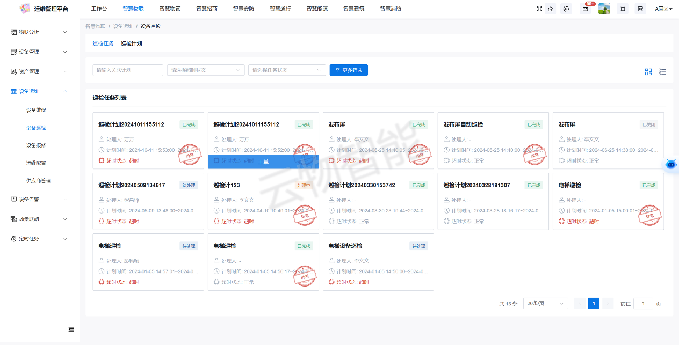Open 智慧招商 top navigation item
The height and width of the screenshot is (345, 679).
207,9
